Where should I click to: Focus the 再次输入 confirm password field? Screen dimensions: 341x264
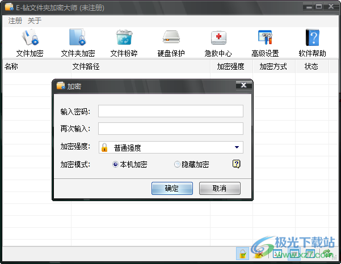171,129
